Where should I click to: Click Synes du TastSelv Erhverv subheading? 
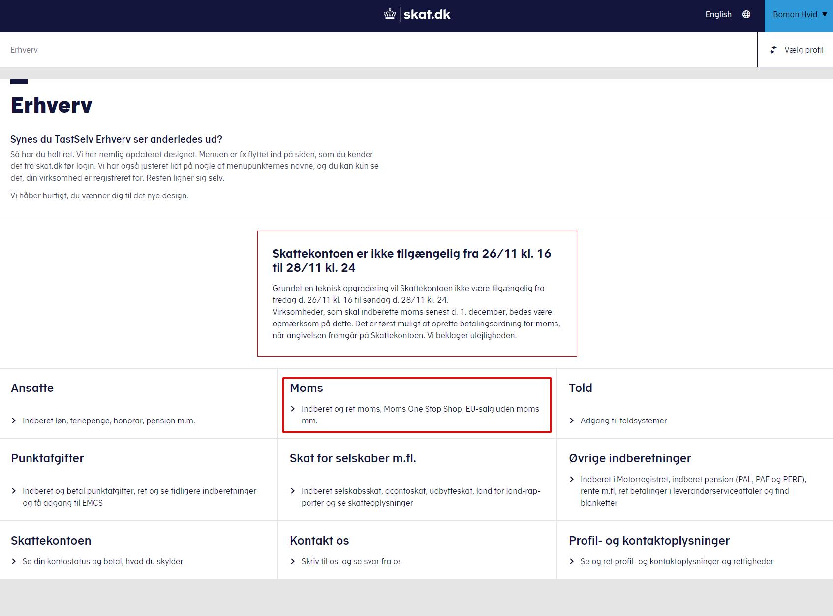[x=116, y=139]
